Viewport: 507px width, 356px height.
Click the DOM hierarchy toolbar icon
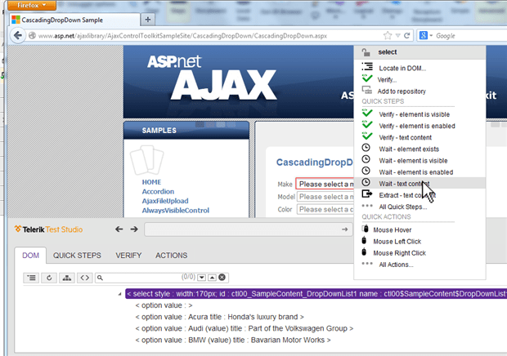point(67,278)
